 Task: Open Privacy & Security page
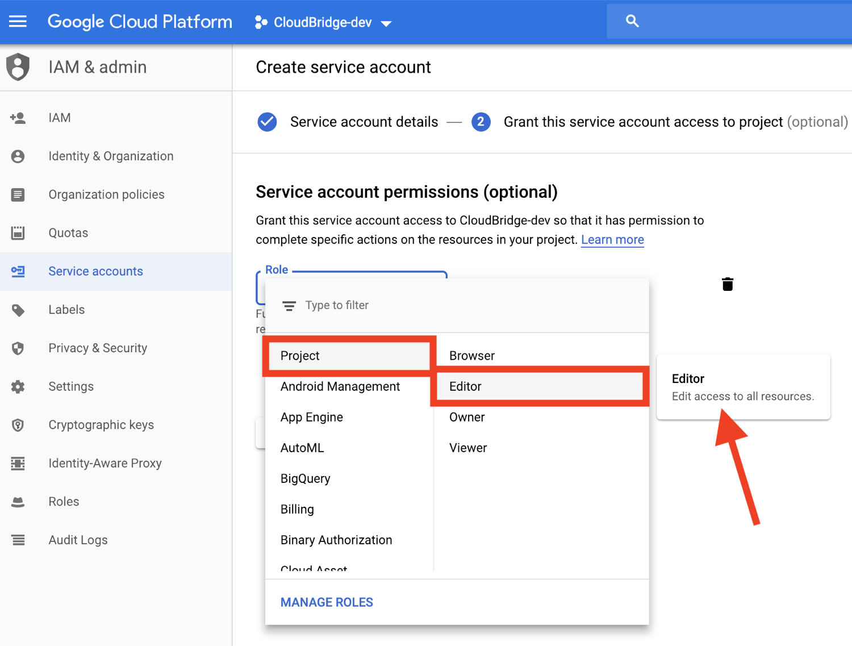tap(116, 348)
